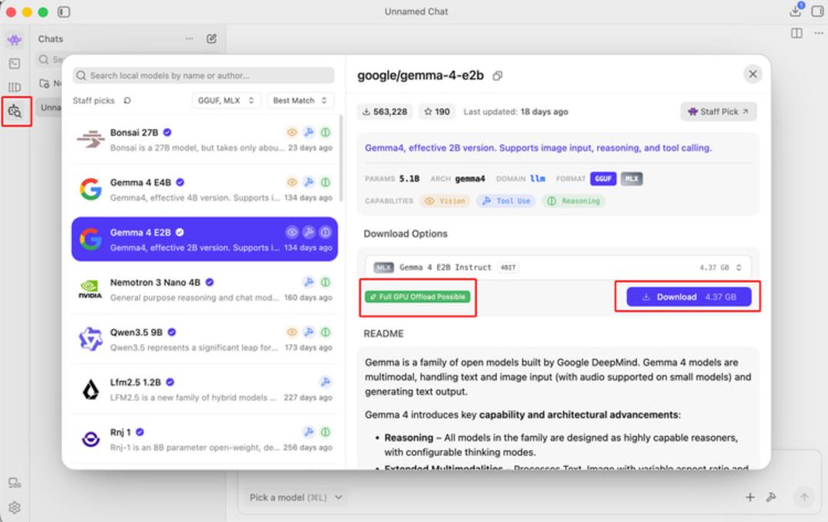828x522 pixels.
Task: Click the Vision capability tag
Action: coord(445,201)
